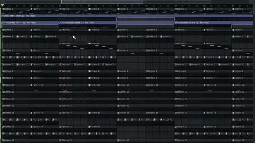255x143 pixels.
Task: Open the menu icon of Pattern 3 clip at bar 41
Action: click(118, 37)
